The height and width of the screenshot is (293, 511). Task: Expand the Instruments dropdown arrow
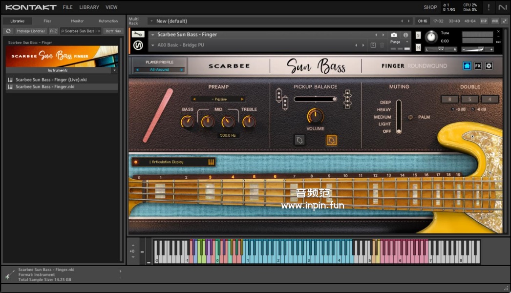pos(114,70)
